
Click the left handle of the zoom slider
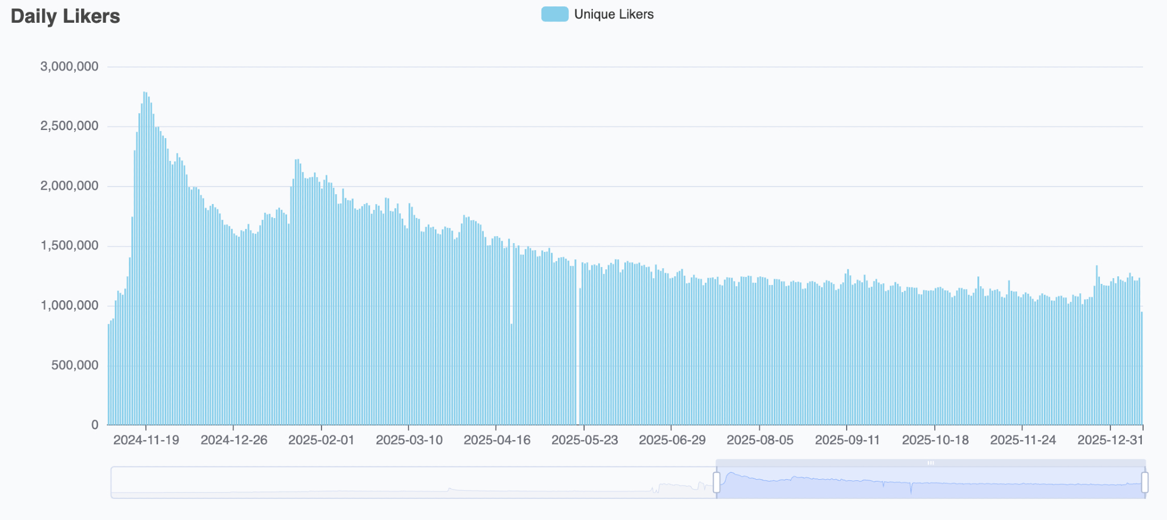(x=717, y=483)
